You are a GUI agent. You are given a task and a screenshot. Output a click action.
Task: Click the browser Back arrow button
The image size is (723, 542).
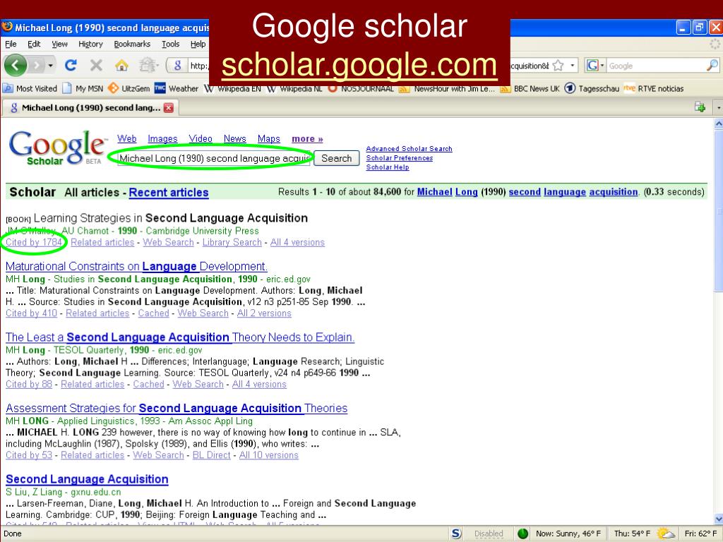tap(16, 65)
